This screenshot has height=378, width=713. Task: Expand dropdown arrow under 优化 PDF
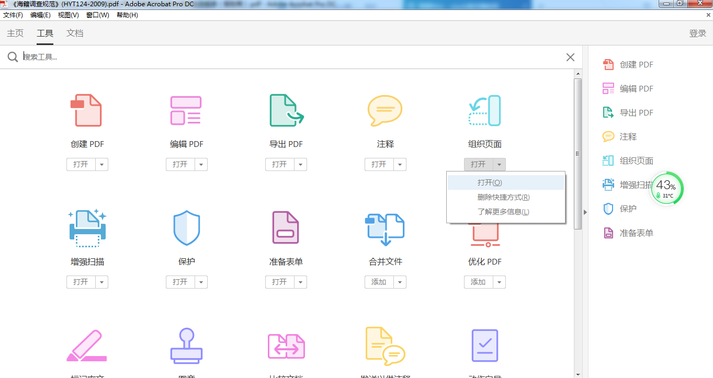click(500, 282)
